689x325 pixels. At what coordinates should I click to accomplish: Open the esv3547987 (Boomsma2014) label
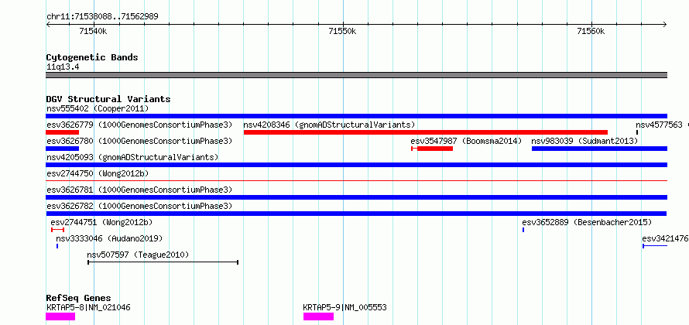point(466,141)
